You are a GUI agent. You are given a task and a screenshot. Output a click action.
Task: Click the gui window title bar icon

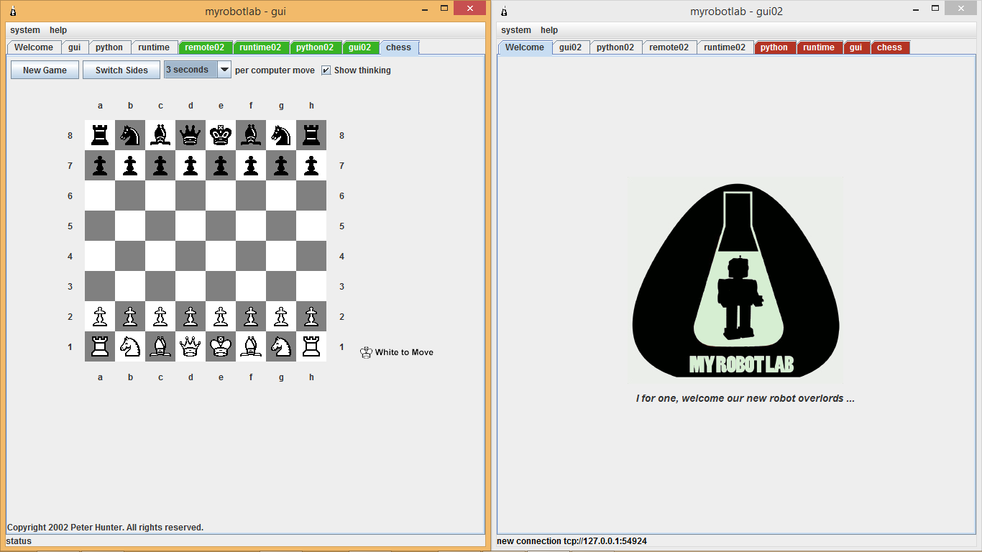(x=12, y=11)
